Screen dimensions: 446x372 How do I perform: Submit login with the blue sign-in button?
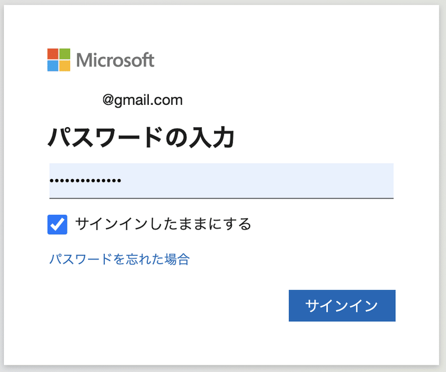coord(342,306)
